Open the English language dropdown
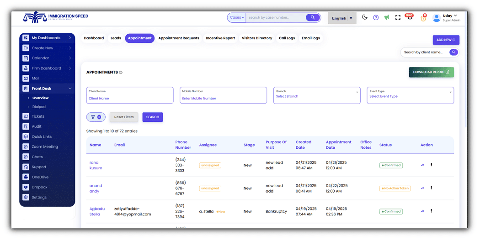Viewport: 480px width, 240px height. click(x=342, y=18)
